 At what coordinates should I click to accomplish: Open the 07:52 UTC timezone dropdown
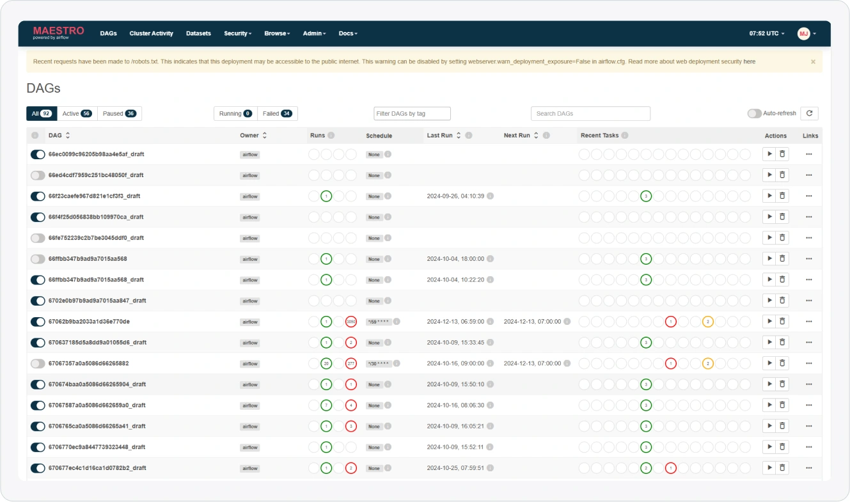(767, 33)
